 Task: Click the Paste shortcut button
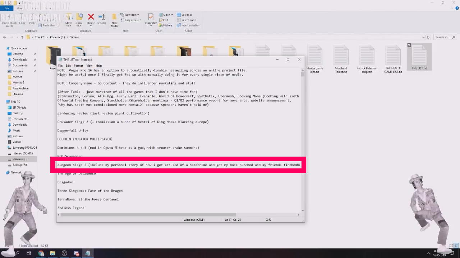(50, 25)
